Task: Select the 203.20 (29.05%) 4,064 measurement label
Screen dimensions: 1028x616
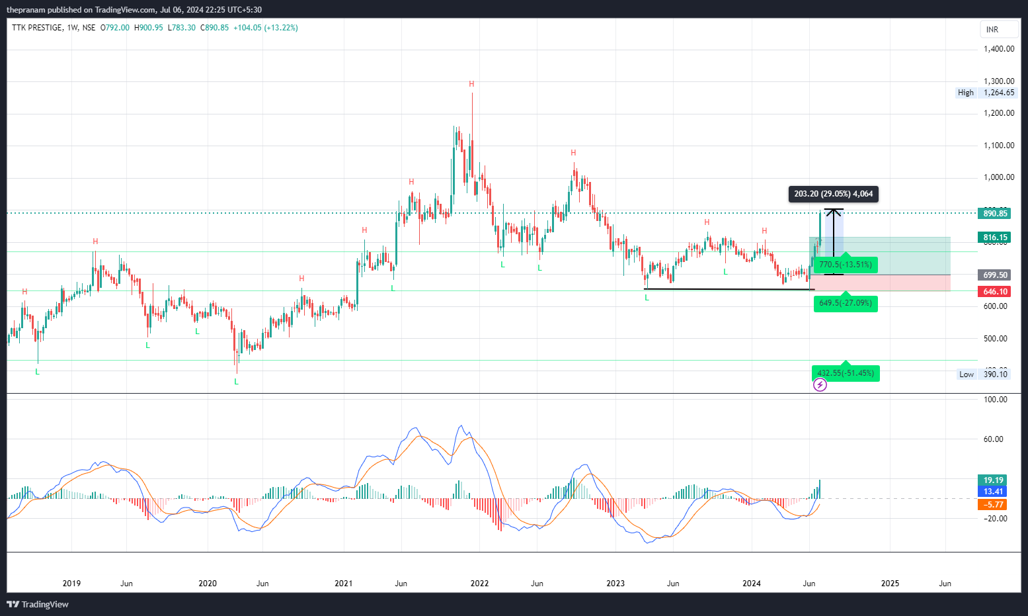Action: coord(834,194)
